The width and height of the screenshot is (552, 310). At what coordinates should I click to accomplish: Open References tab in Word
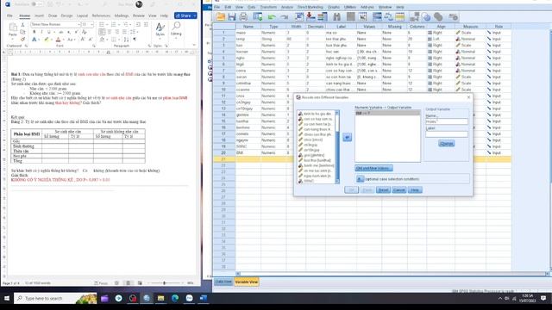coord(101,15)
